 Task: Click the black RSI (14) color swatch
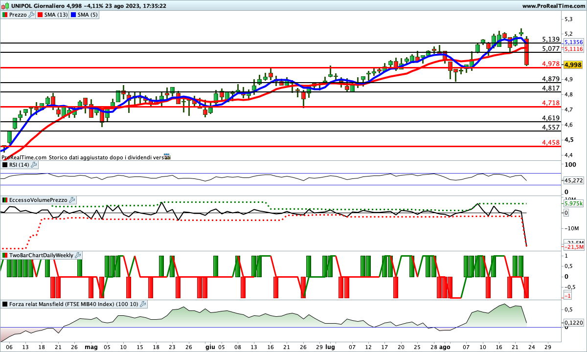(5, 165)
